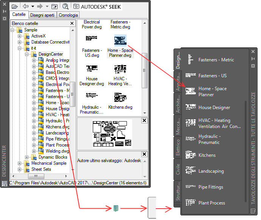
Task: Click folder tree horizontal scrollbar thumb
Action: point(36,176)
